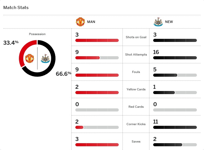This screenshot has height=150, width=204.
Task: Click the Manchester United crest in header
Action: 80,22
